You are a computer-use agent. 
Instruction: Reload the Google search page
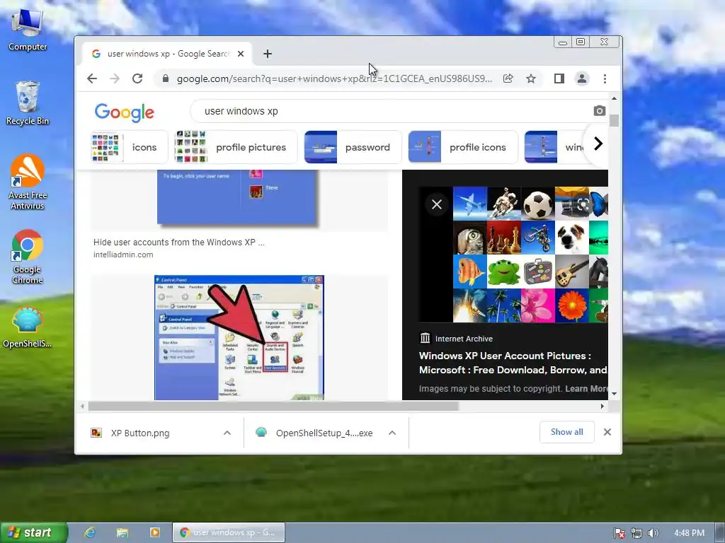tap(137, 78)
